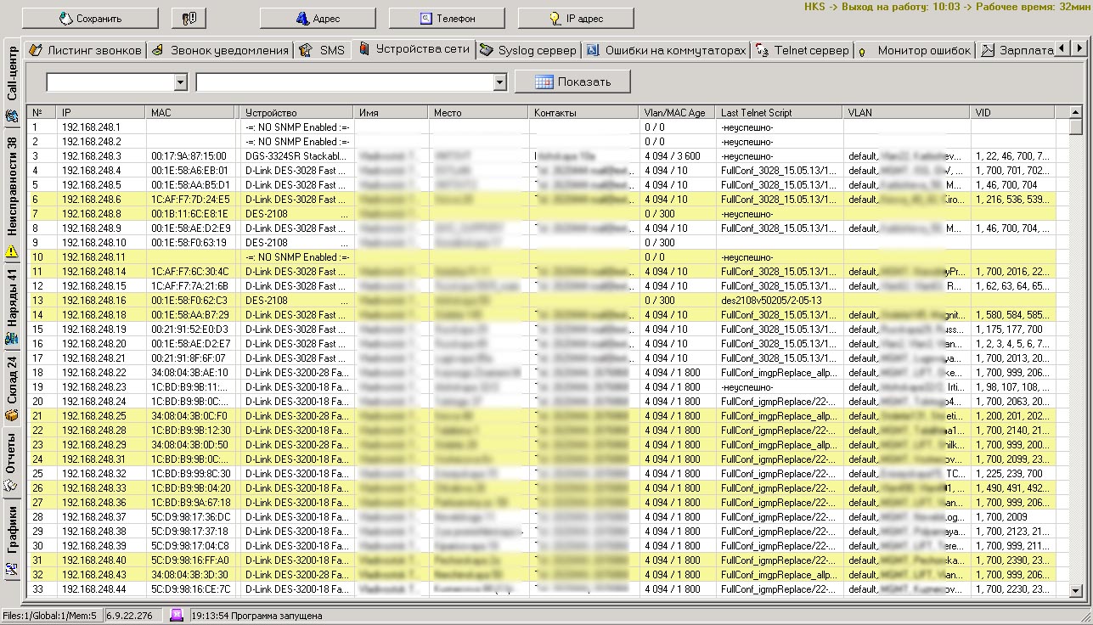1093x625 pixels.
Task: Open Листинг звонков via its phone icon
Action: [x=36, y=50]
